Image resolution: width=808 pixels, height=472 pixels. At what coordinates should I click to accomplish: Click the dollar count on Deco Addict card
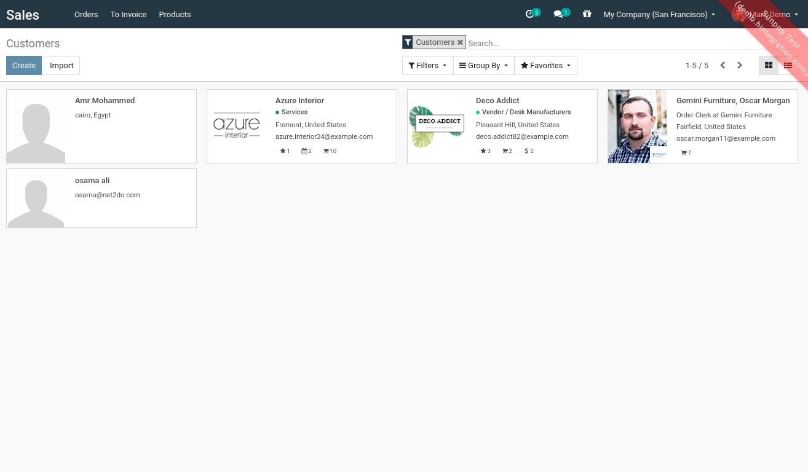[x=529, y=151]
